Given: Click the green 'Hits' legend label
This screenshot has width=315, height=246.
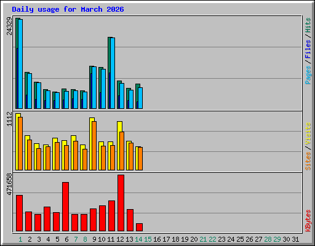Looking at the screenshot, I should coord(308,25).
